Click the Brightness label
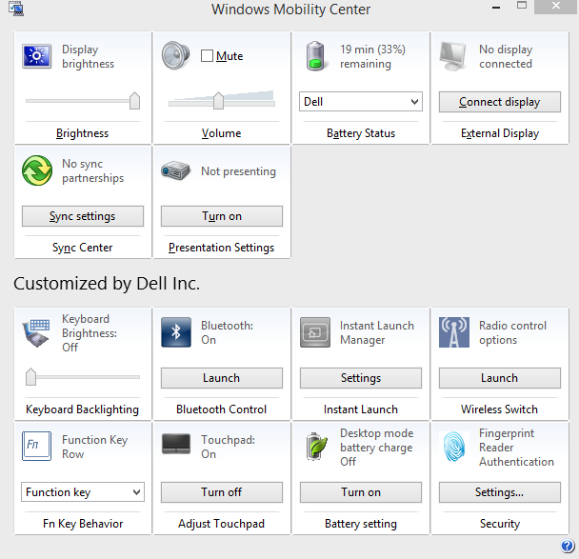 [x=82, y=133]
